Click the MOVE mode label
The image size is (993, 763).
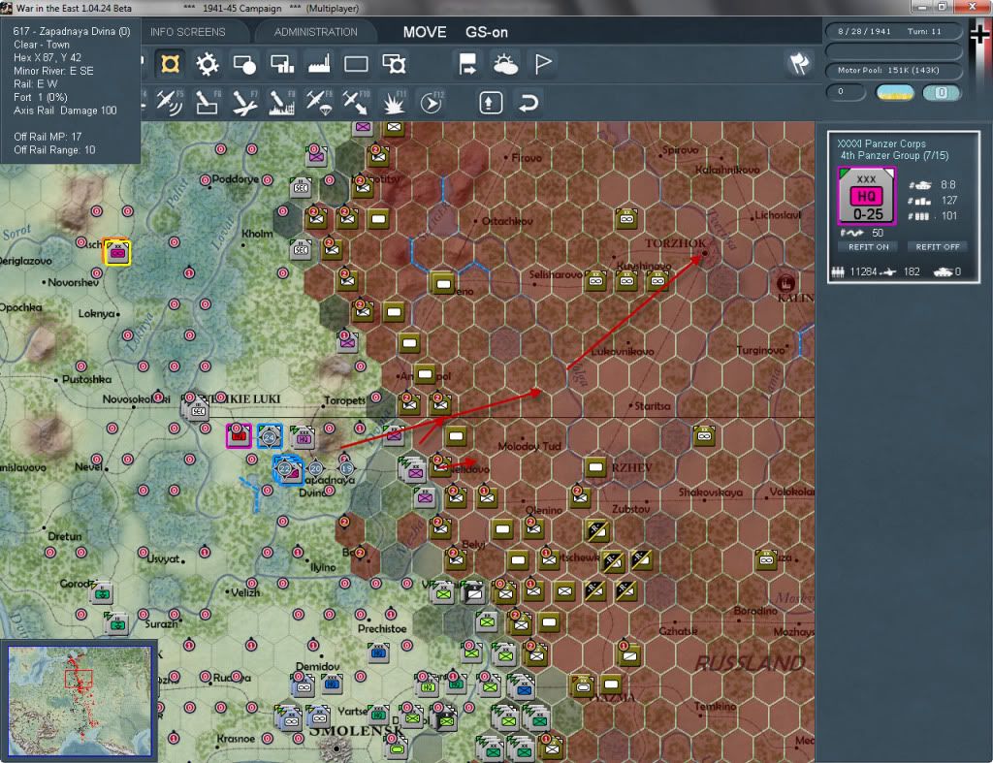425,32
